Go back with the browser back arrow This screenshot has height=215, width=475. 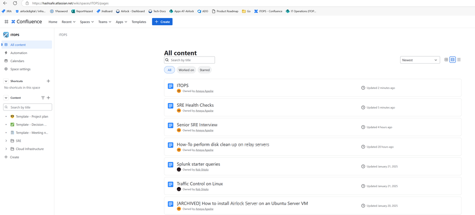click(5, 3)
